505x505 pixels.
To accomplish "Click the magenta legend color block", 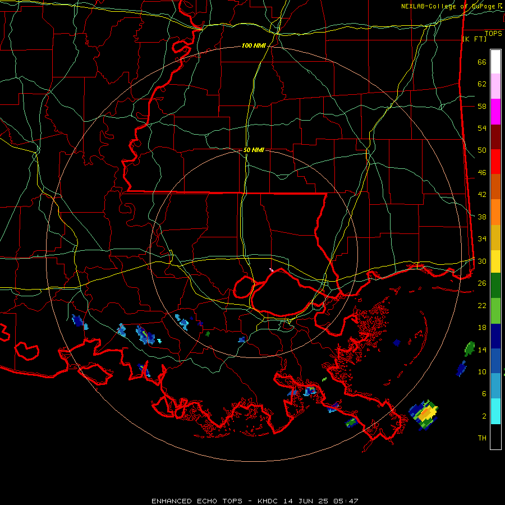I will point(495,112).
